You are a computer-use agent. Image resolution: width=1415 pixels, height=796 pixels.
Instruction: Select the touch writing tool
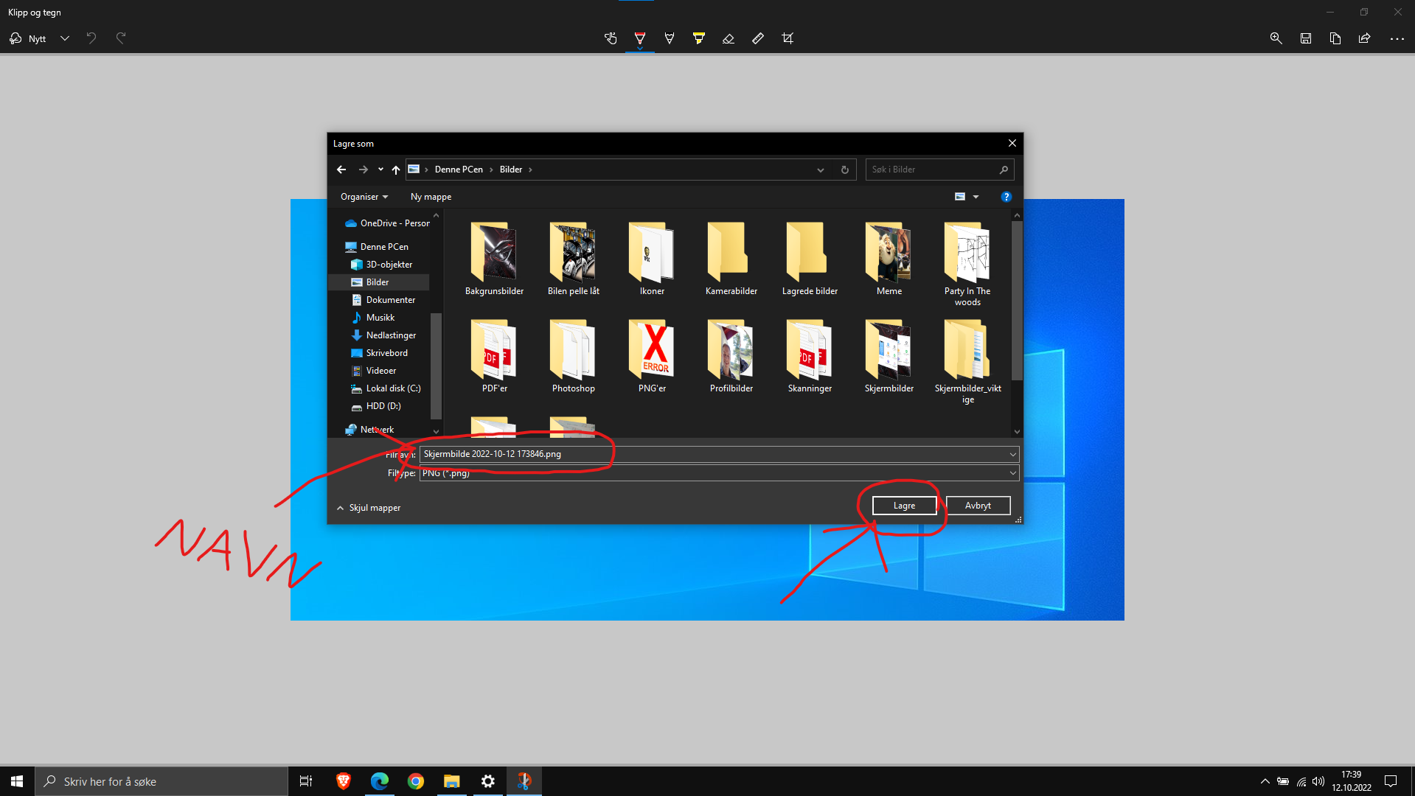click(611, 38)
